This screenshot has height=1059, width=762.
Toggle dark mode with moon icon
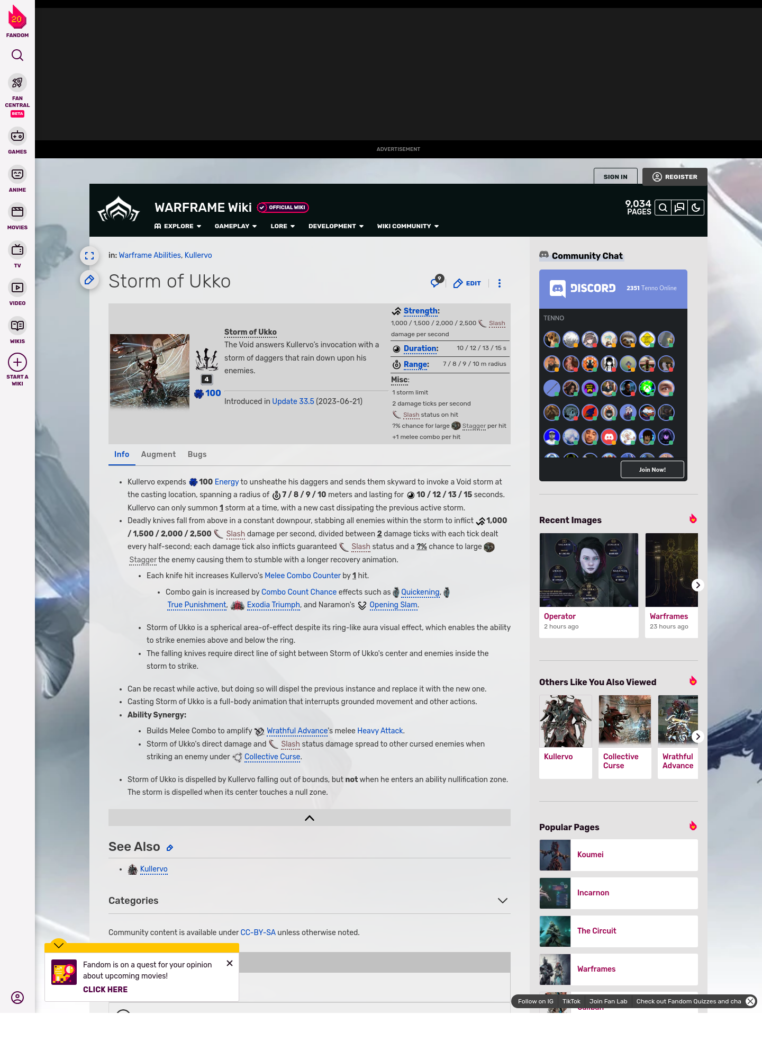pos(696,208)
